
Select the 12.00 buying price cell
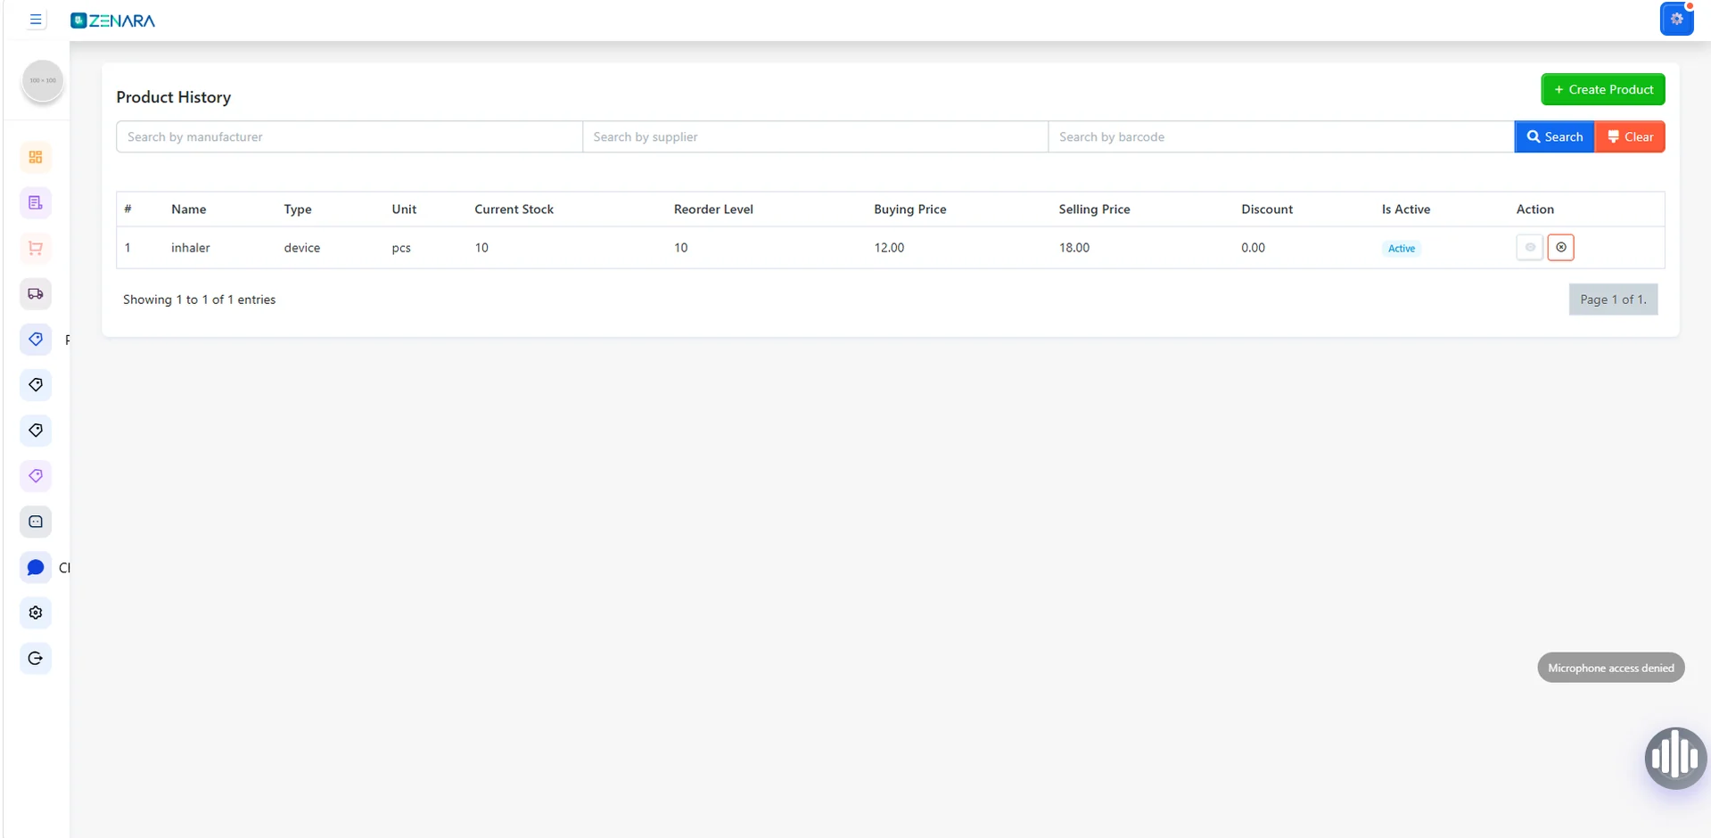(x=889, y=248)
